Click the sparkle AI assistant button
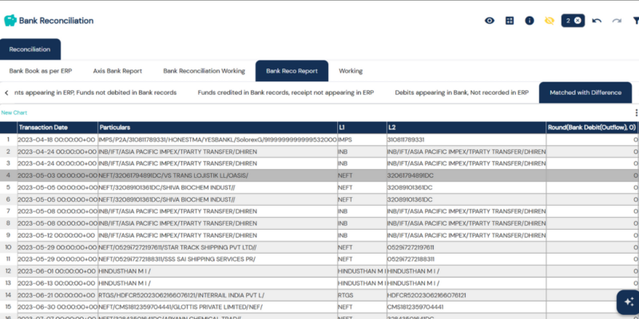 coord(627,302)
